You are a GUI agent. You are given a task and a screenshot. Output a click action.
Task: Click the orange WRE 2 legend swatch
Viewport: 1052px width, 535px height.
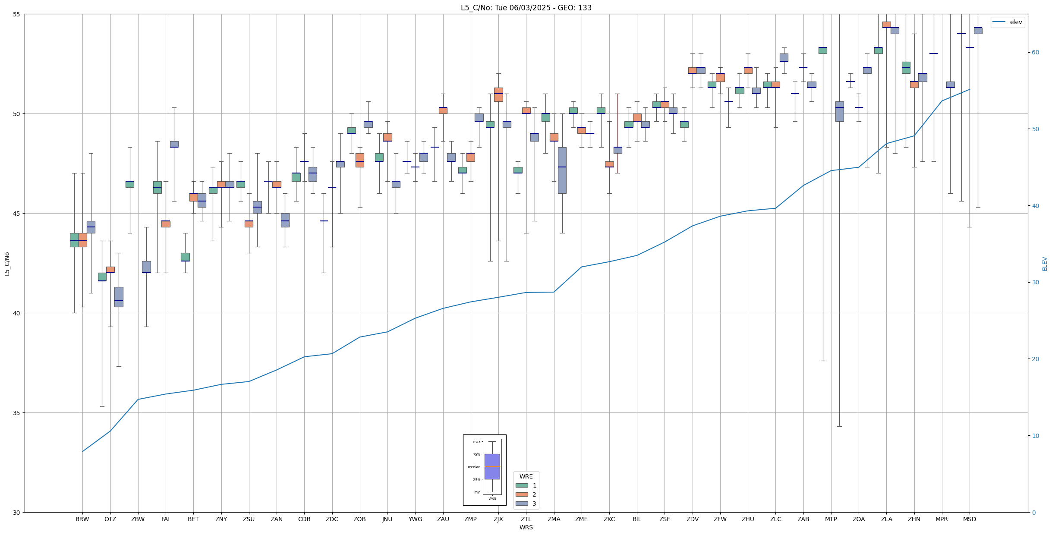click(522, 494)
